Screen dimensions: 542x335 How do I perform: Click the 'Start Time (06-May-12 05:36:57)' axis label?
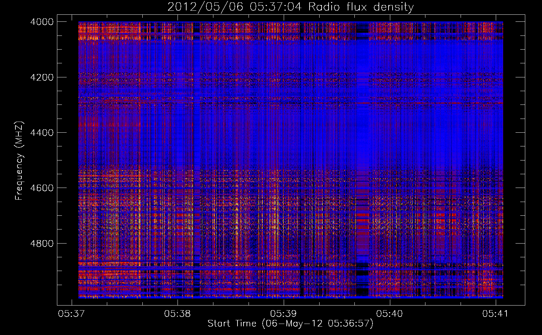tap(290, 324)
